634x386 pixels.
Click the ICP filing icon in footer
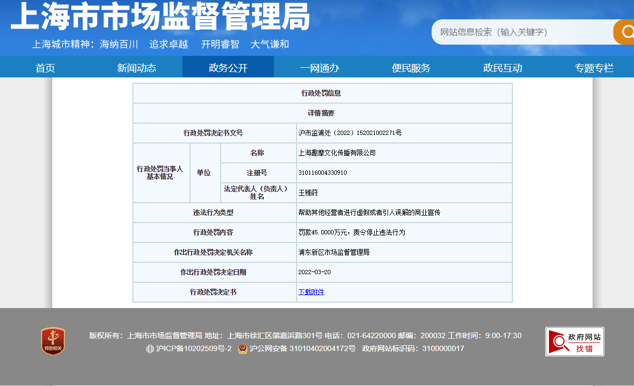click(150, 349)
